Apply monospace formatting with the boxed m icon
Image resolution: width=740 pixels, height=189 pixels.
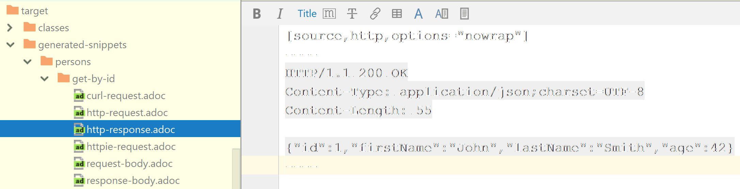[x=329, y=14]
